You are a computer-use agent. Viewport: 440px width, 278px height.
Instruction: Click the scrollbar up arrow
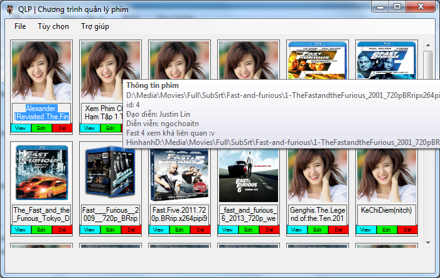click(x=428, y=45)
